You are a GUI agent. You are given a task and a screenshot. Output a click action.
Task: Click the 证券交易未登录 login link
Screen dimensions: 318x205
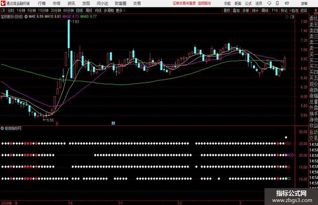184,3
